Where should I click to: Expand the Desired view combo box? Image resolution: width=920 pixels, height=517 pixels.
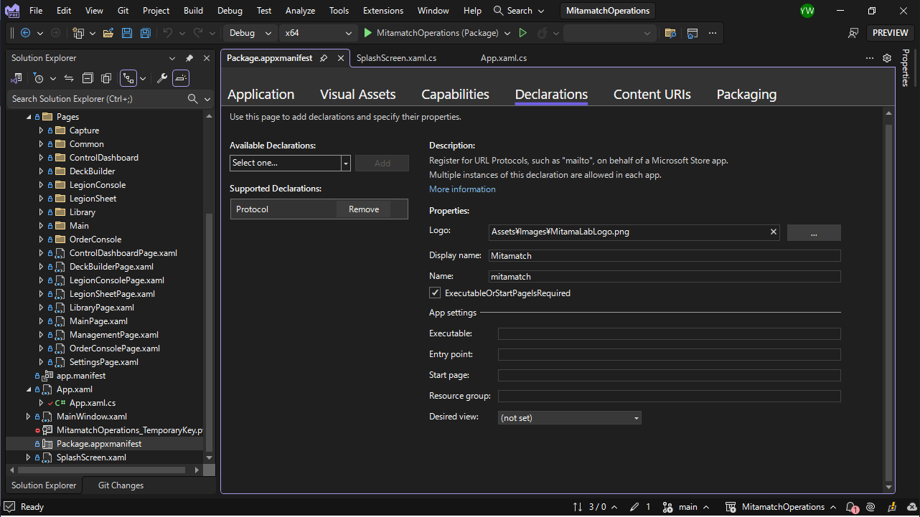pyautogui.click(x=569, y=417)
